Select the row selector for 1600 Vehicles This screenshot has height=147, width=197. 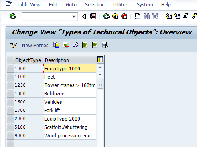click(x=10, y=102)
